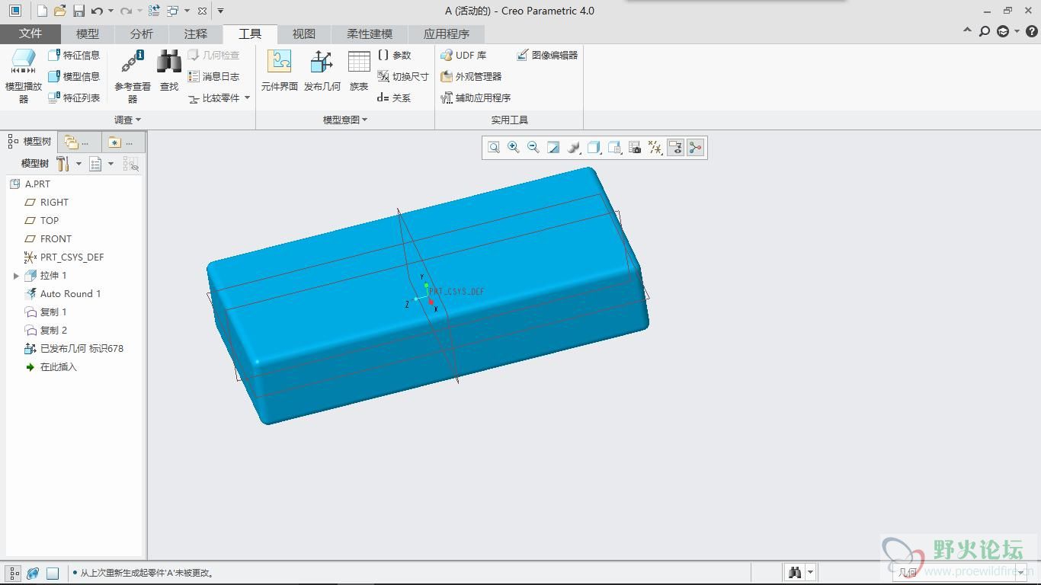
Task: Click the camera snapshot icon in graphics toolbar
Action: point(635,148)
